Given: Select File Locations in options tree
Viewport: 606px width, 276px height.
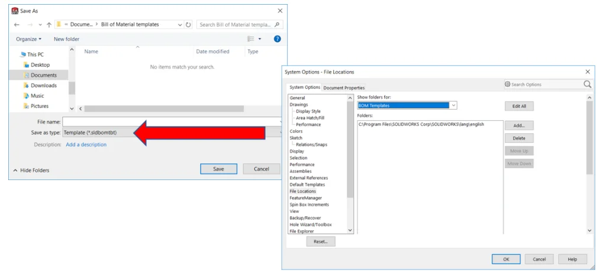Looking at the screenshot, I should point(302,191).
